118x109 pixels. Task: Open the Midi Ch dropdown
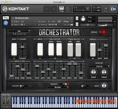click(24, 25)
